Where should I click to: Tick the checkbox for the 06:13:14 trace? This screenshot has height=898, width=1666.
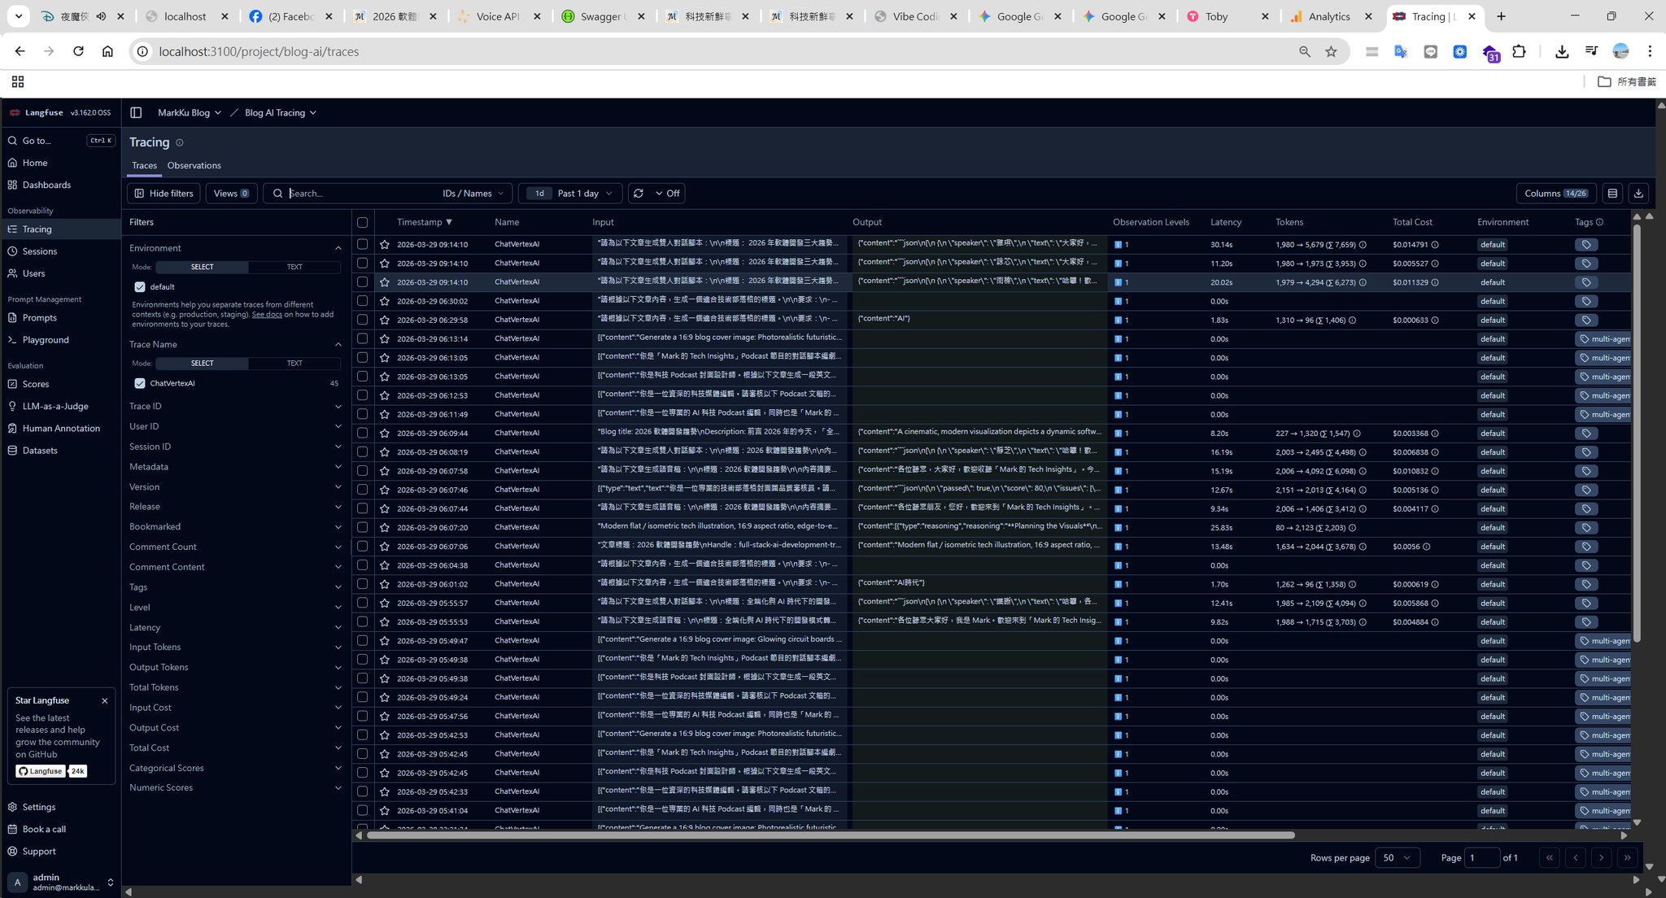click(x=362, y=338)
